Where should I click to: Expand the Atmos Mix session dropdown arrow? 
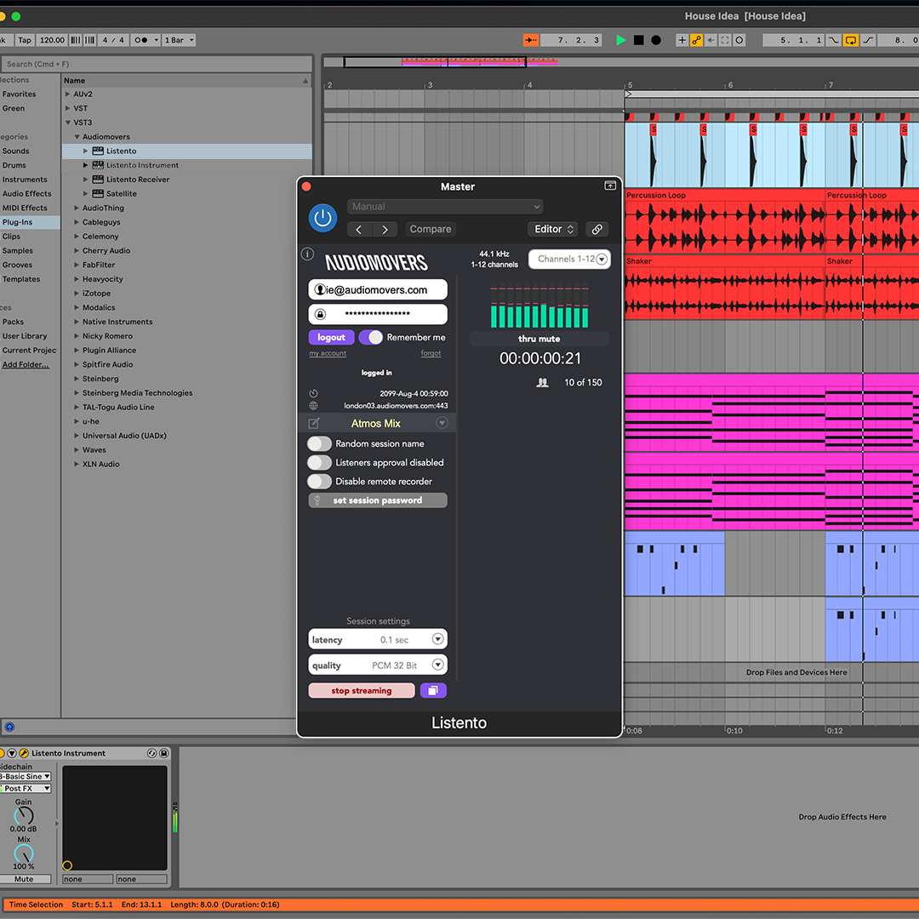pos(442,423)
